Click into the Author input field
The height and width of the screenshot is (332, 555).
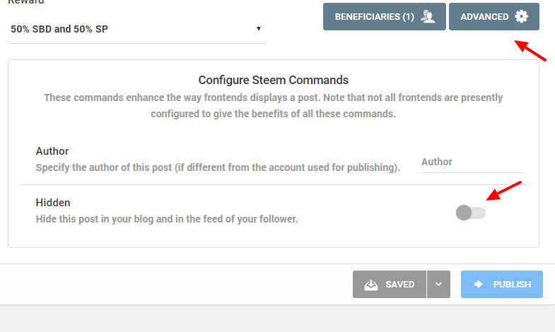coord(471,162)
